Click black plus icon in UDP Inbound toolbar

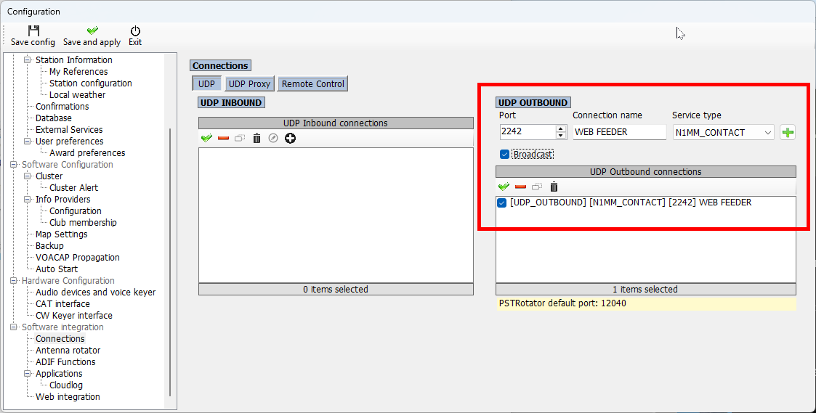click(x=291, y=138)
